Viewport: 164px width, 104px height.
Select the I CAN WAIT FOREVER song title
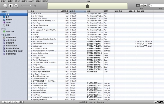(40, 48)
